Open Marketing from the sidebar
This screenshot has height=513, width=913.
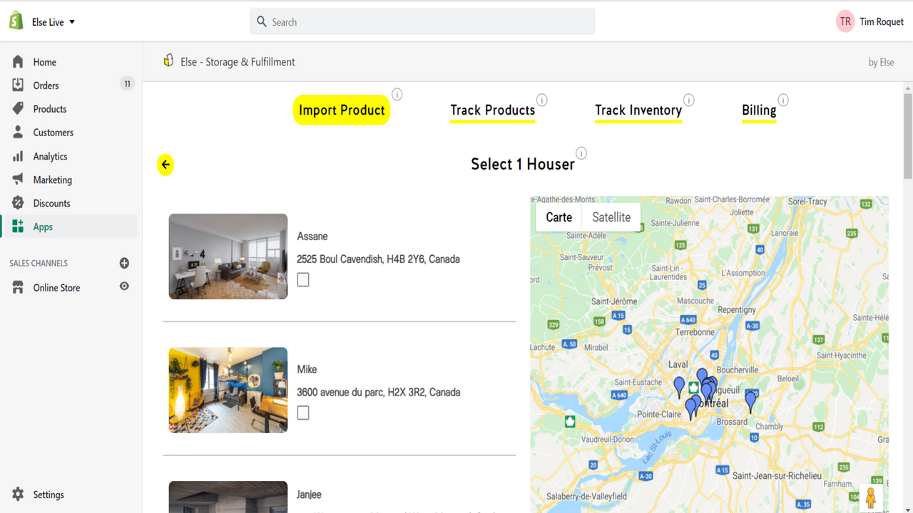pos(18,179)
